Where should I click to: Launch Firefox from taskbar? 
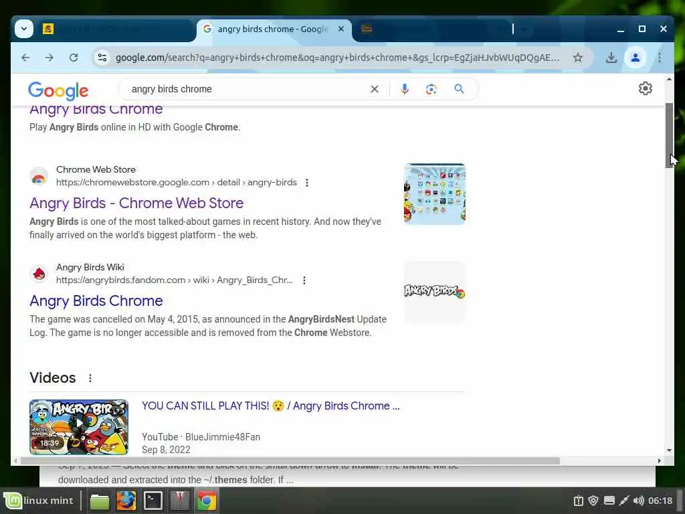[126, 501]
